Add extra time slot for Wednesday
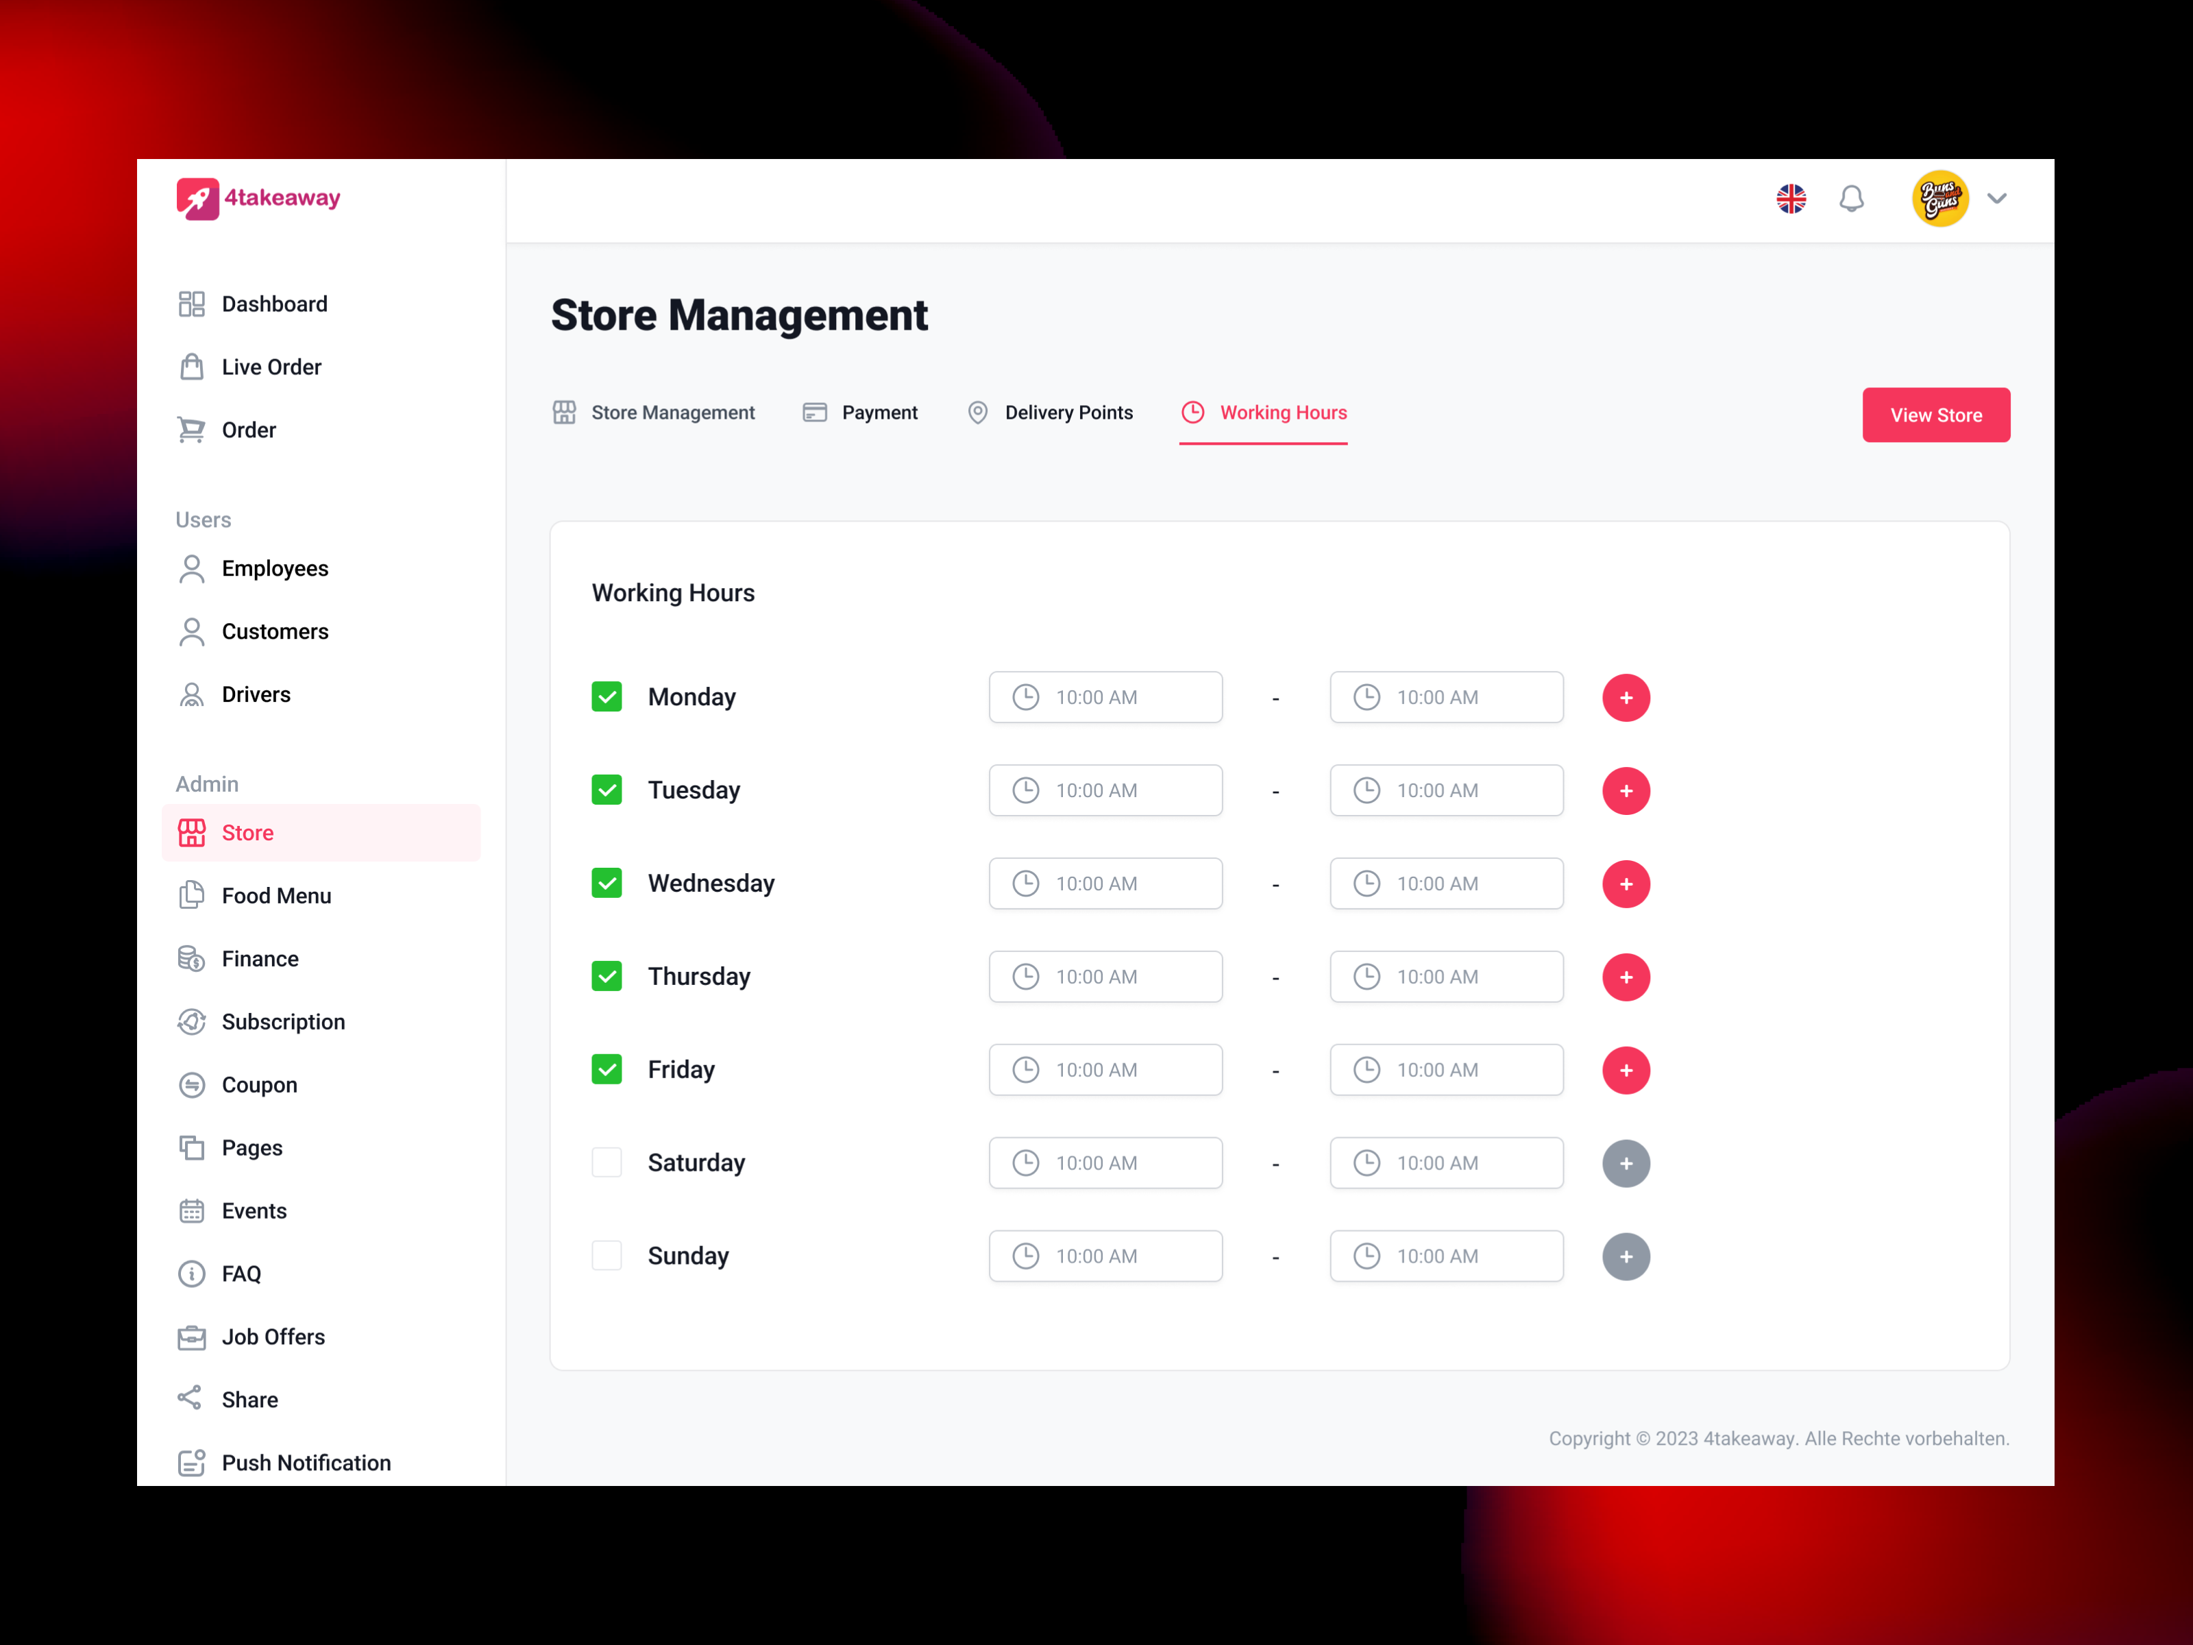2193x1645 pixels. tap(1625, 883)
